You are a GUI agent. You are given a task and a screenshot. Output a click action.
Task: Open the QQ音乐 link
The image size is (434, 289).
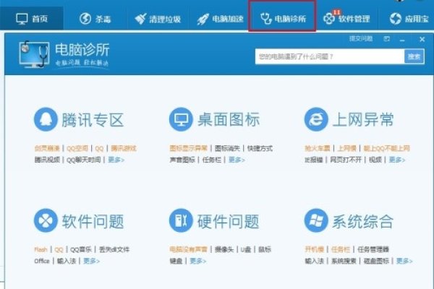81,250
